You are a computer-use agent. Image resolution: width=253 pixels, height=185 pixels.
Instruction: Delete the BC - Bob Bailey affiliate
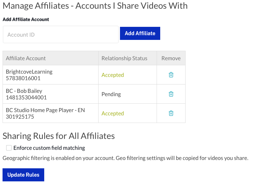coord(171,94)
